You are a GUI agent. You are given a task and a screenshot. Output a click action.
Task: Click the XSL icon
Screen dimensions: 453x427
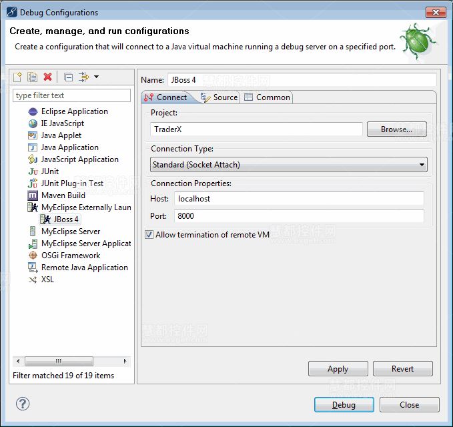pyautogui.click(x=33, y=280)
